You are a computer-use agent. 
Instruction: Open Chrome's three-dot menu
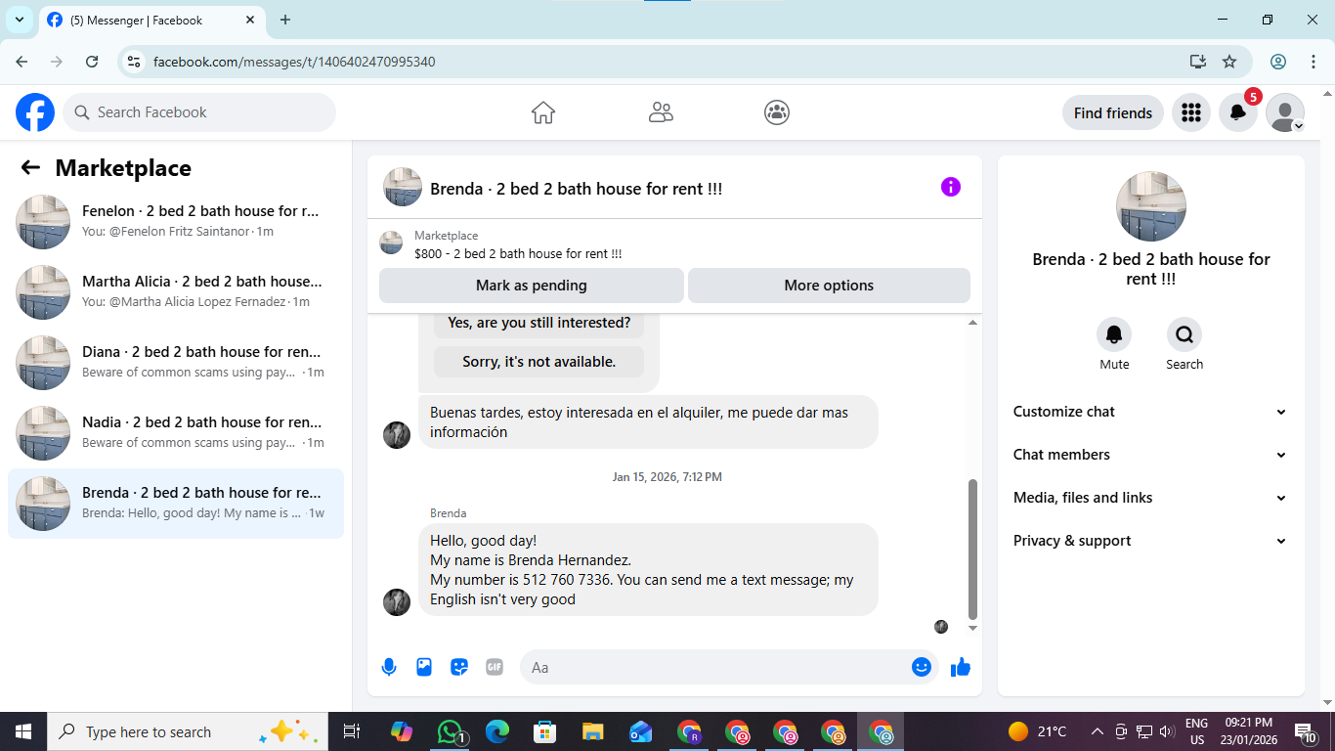pos(1313,62)
